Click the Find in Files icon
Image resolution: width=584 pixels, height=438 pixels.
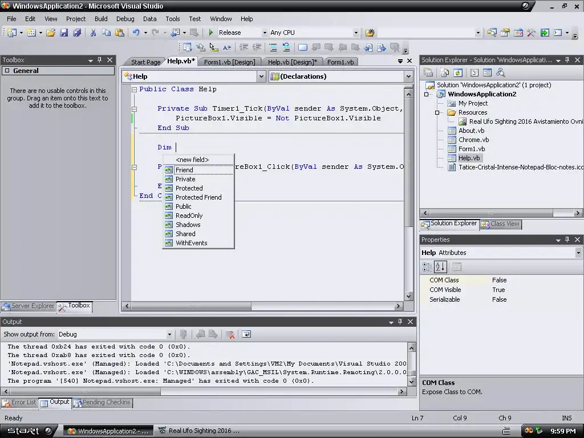370,33
